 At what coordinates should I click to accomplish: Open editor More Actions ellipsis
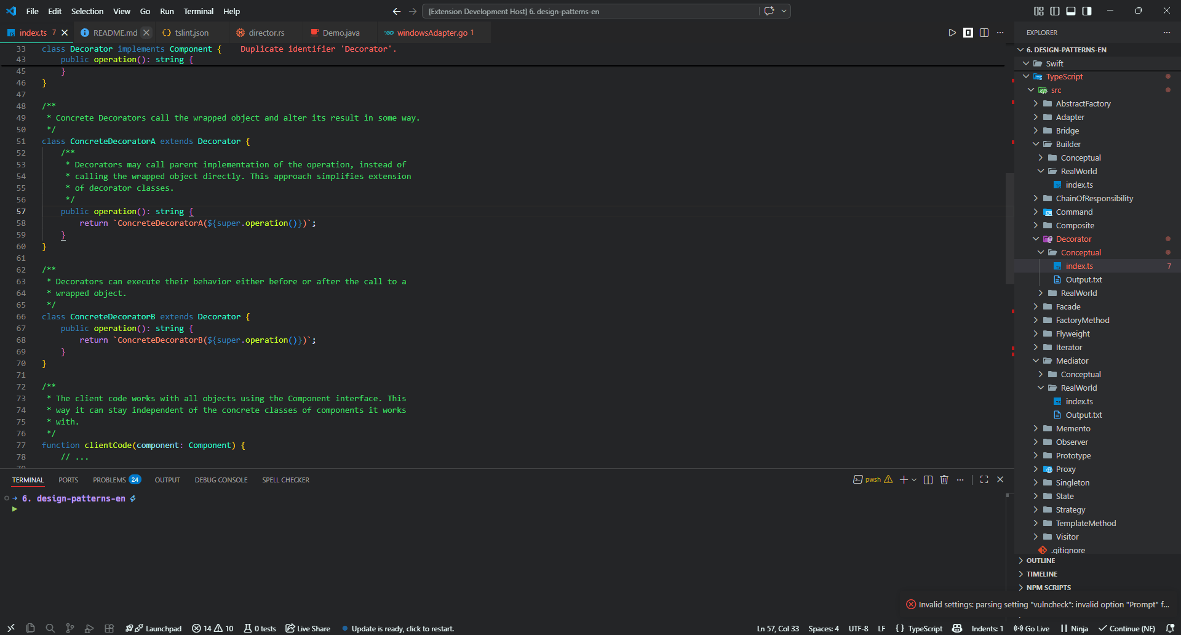(1000, 33)
